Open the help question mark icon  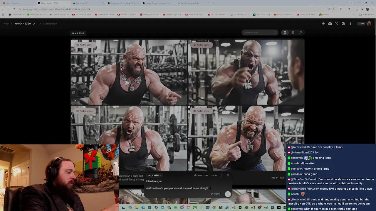tap(343, 24)
